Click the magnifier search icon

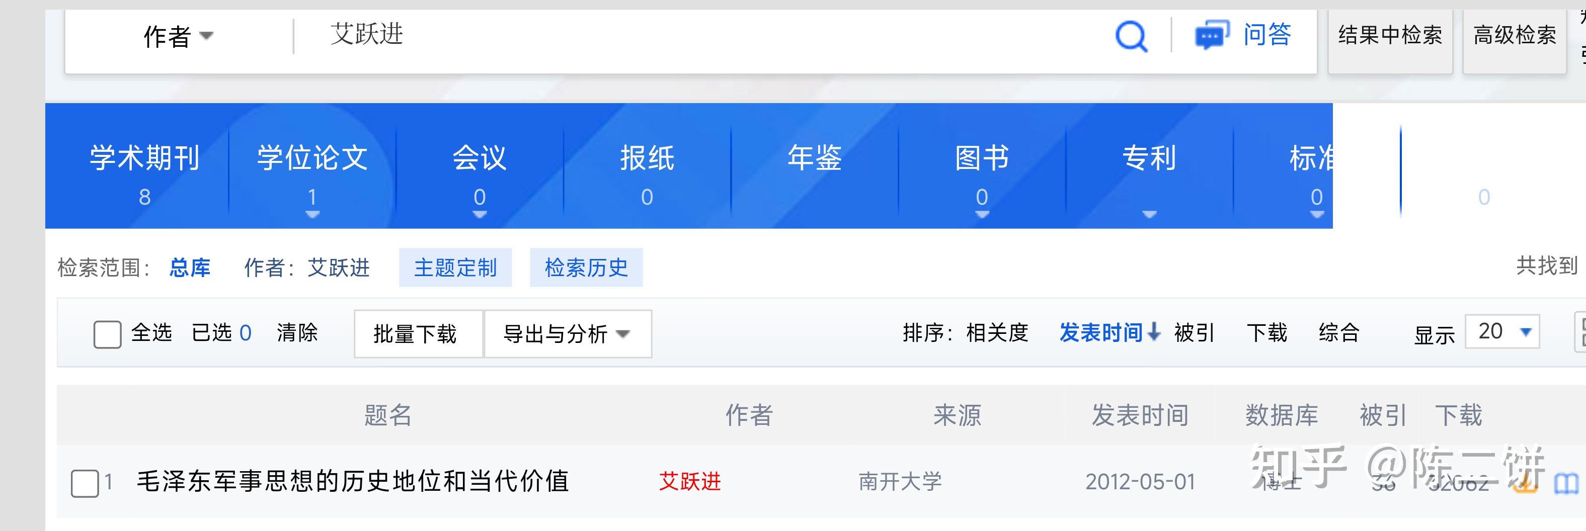tap(1132, 36)
